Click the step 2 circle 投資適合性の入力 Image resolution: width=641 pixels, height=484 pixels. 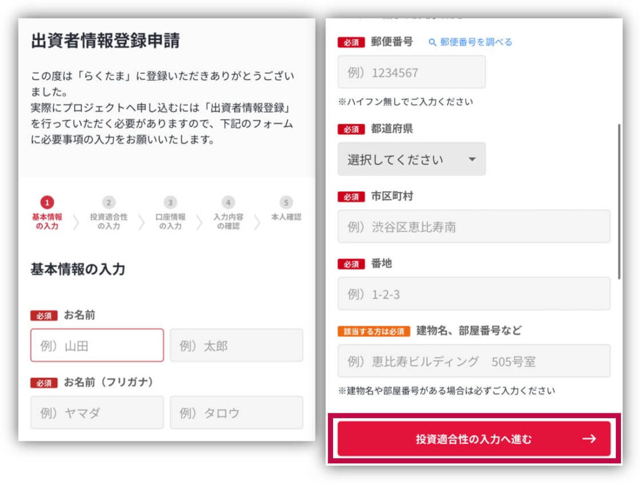pyautogui.click(x=109, y=202)
